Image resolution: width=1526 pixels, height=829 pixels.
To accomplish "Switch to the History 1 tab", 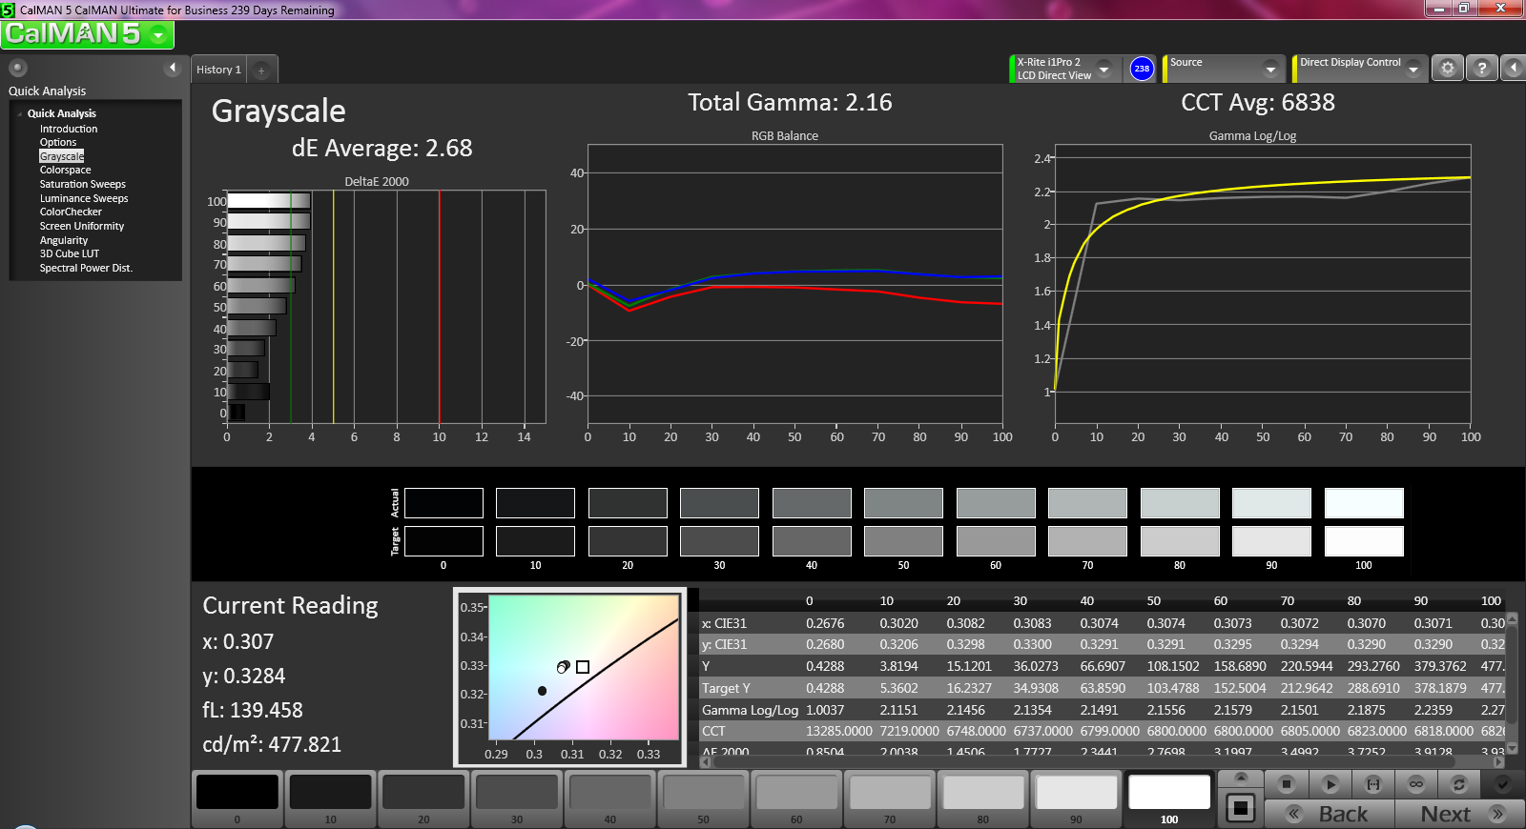I will [218, 70].
